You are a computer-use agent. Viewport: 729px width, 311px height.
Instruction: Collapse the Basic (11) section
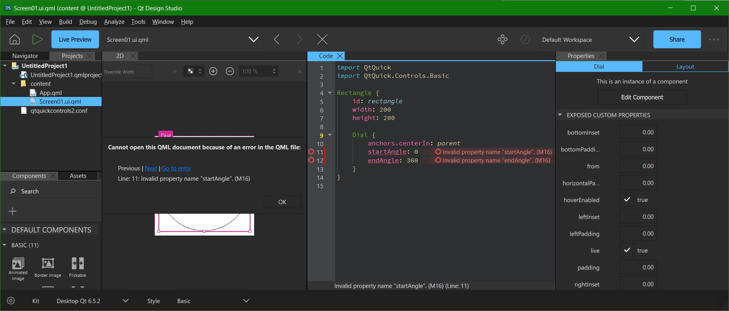point(4,245)
